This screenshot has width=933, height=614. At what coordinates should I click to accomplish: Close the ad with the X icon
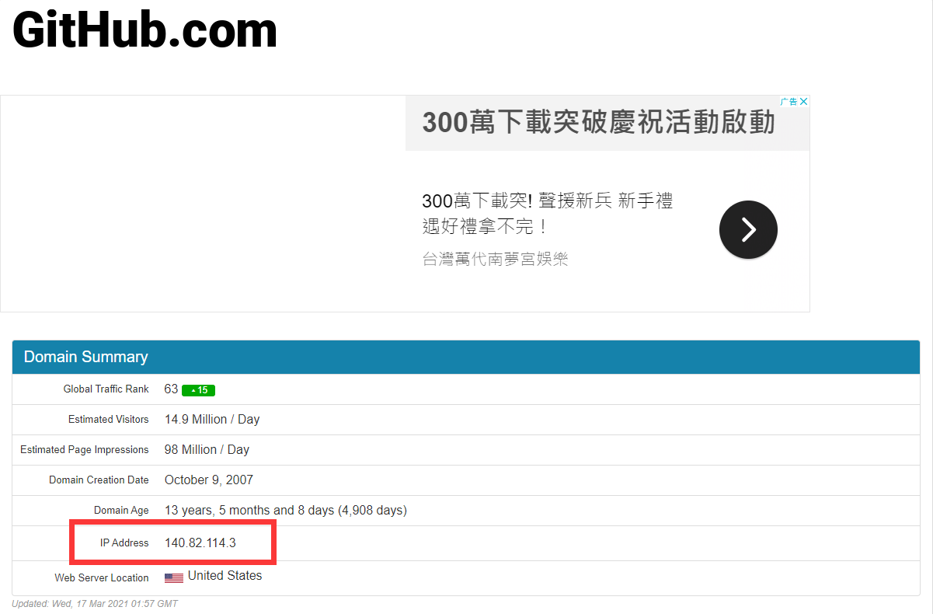tap(804, 102)
